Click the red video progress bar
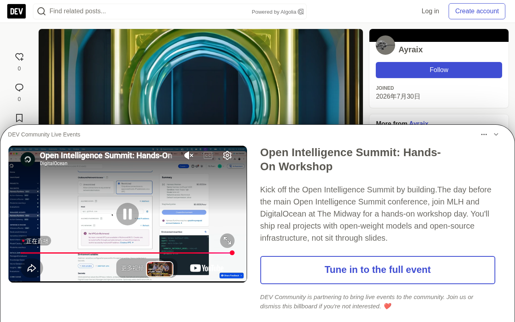Image resolution: width=515 pixels, height=322 pixels. pos(128,253)
